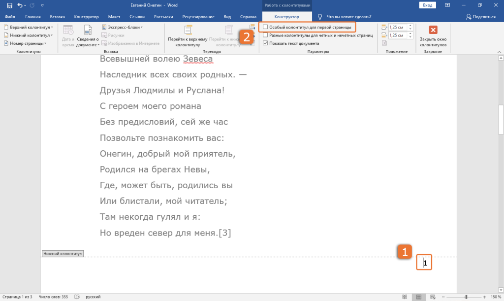Image resolution: width=504 pixels, height=301 pixels.
Task: Go to the Ссылки tab
Action: 137,17
